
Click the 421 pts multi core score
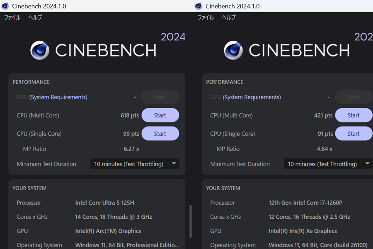click(x=323, y=115)
